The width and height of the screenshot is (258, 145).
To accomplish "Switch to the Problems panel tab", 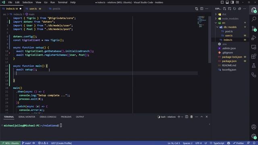I will (x=66, y=117).
